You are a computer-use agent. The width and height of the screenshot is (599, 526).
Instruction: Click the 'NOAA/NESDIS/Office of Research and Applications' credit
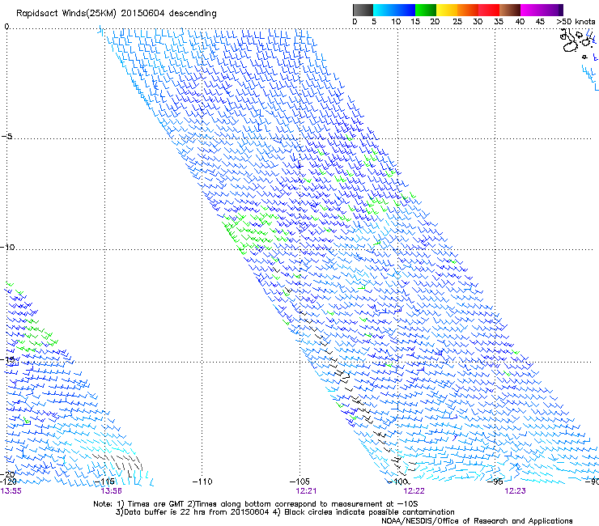[477, 521]
